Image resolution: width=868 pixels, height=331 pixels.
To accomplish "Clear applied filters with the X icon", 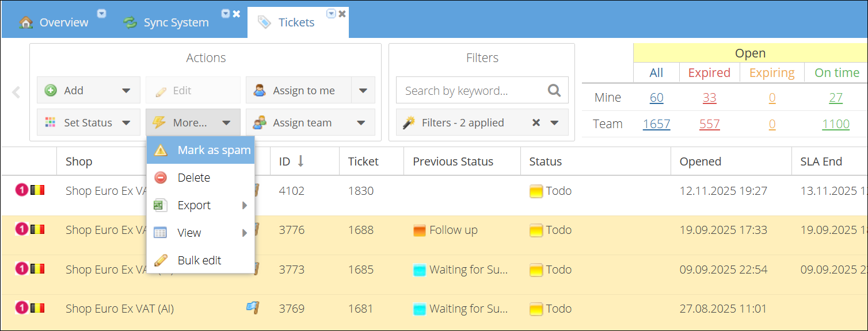I will click(536, 122).
